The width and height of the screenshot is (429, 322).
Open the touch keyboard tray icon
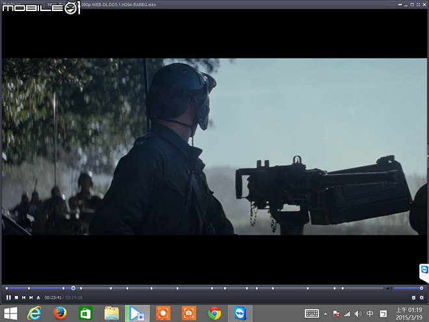click(x=312, y=314)
